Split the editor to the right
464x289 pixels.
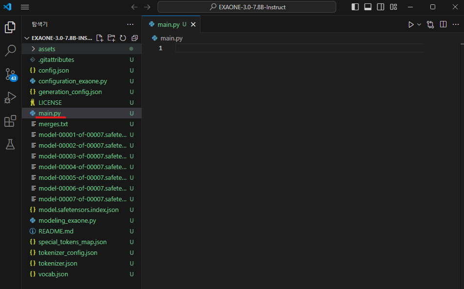pyautogui.click(x=444, y=24)
